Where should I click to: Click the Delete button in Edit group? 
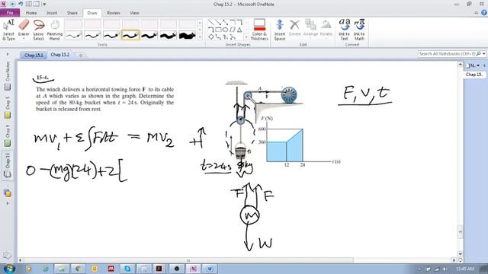(294, 28)
